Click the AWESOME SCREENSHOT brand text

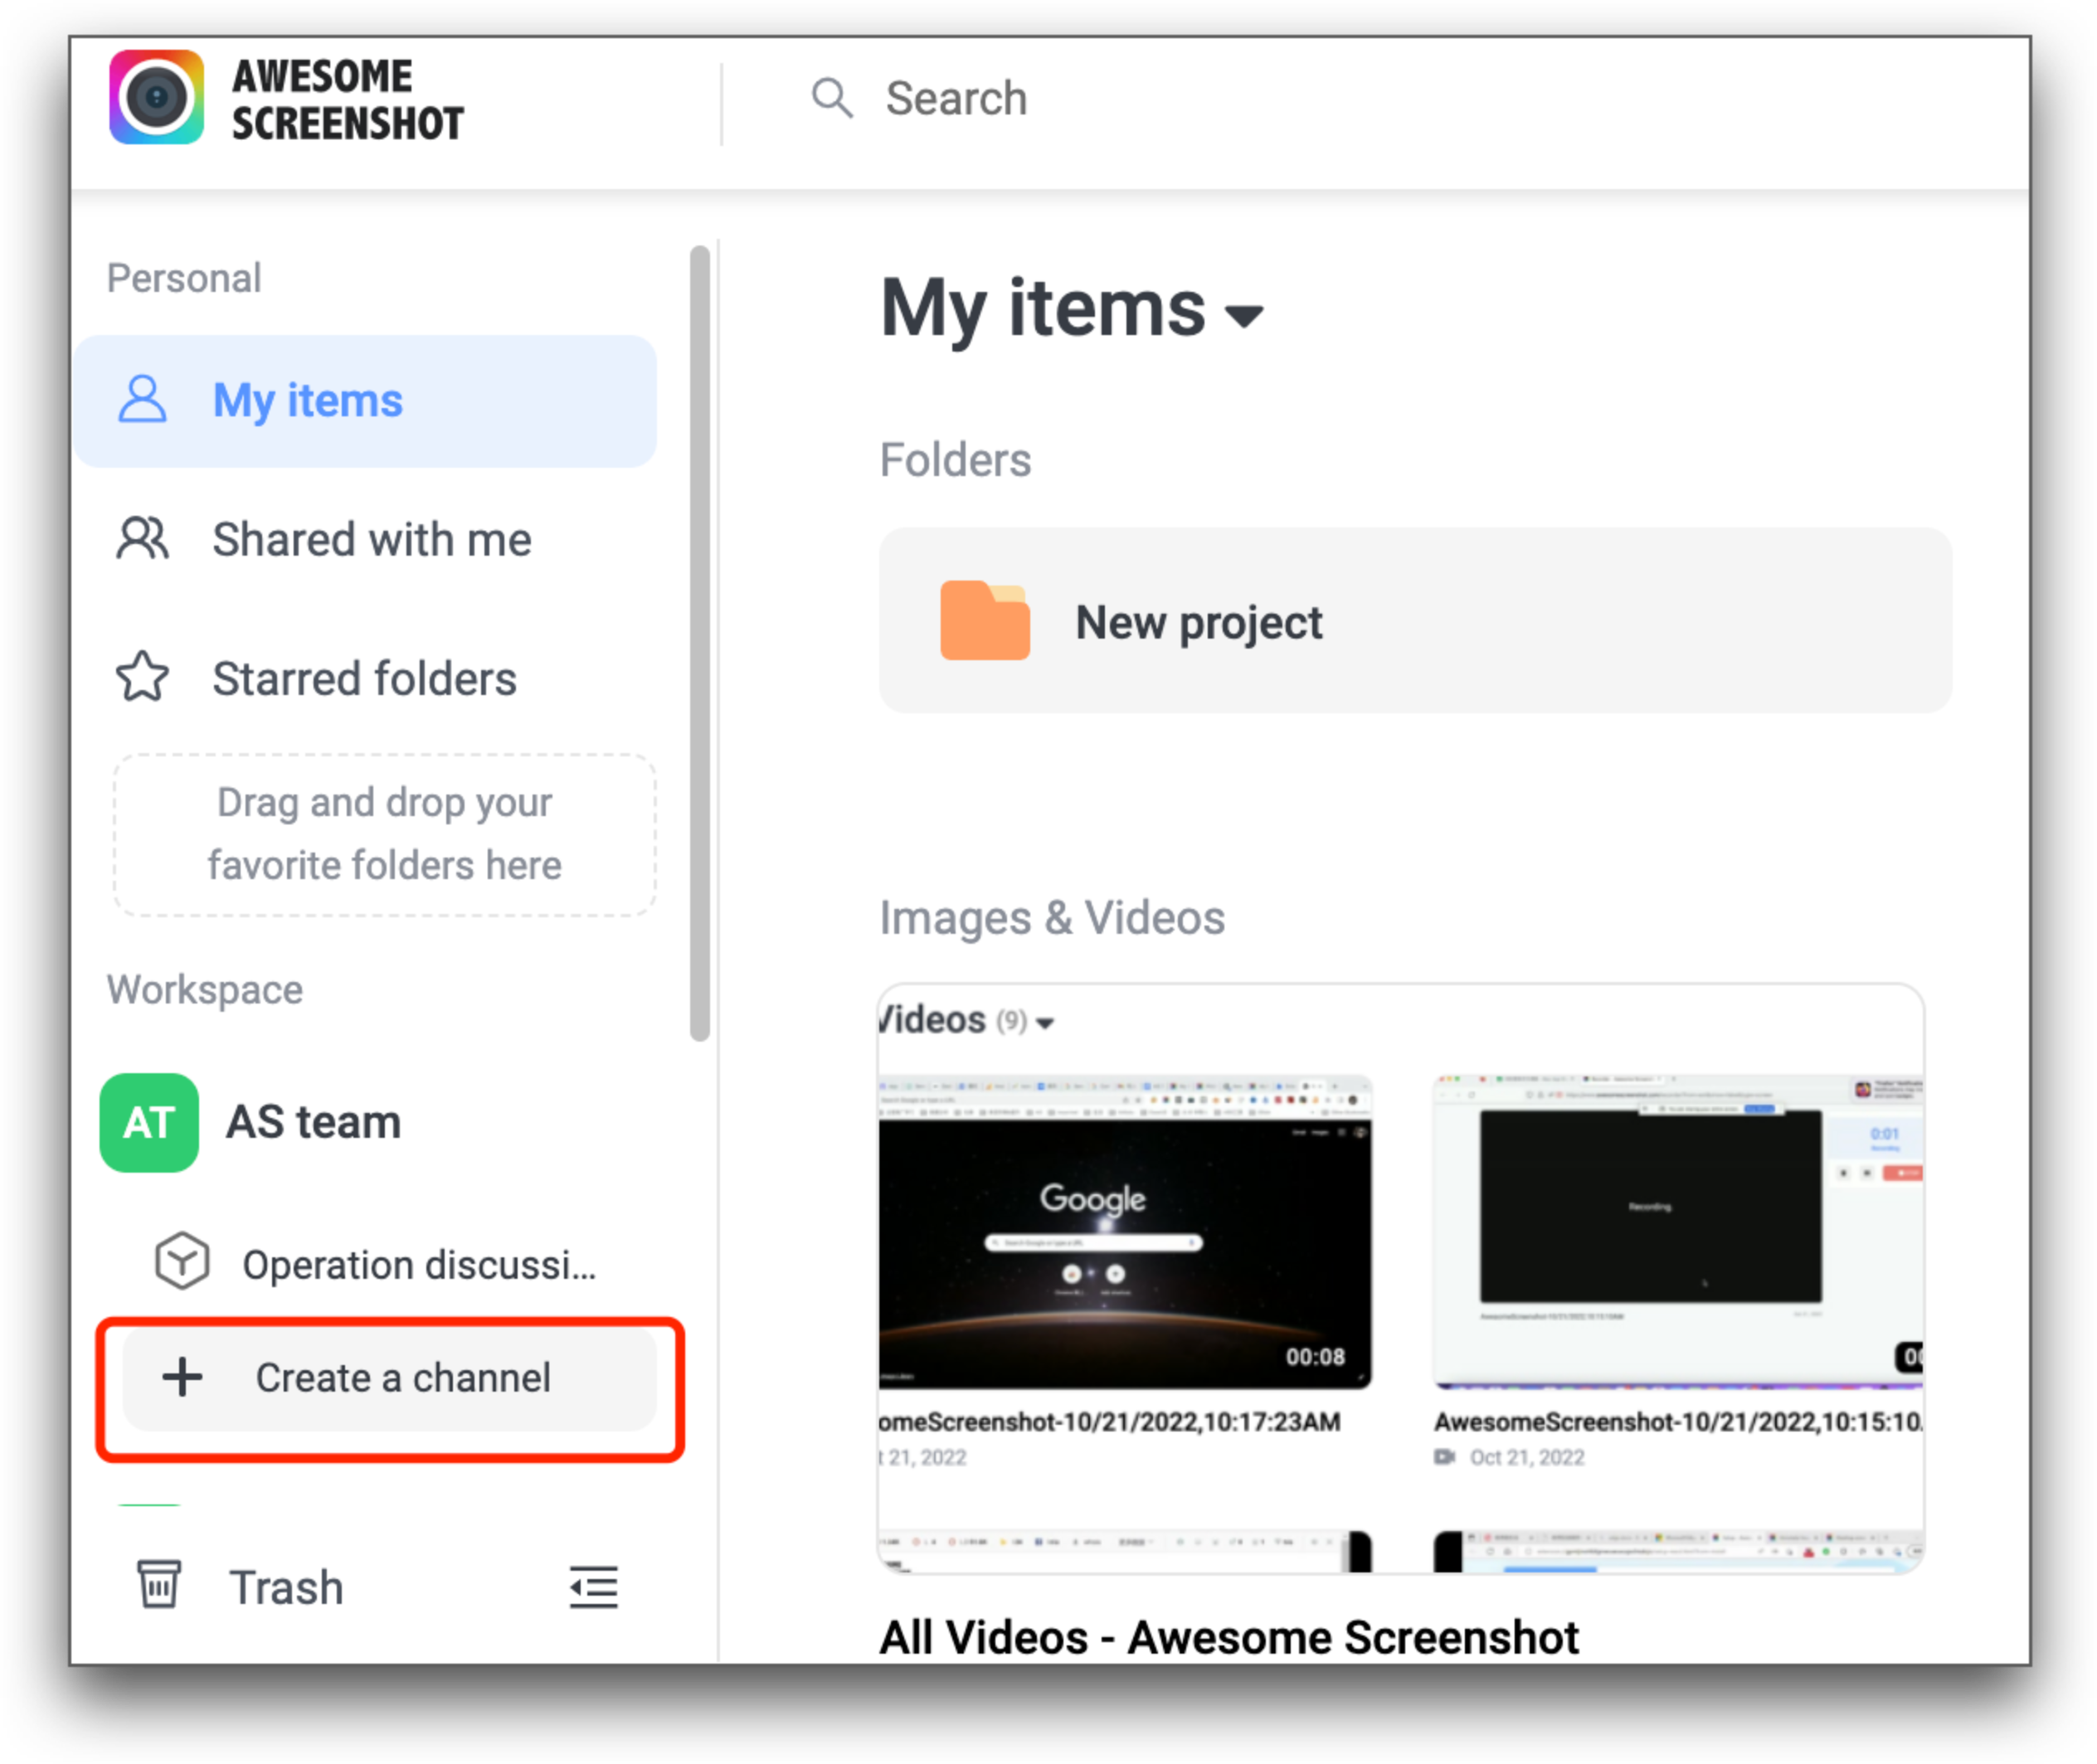[347, 99]
